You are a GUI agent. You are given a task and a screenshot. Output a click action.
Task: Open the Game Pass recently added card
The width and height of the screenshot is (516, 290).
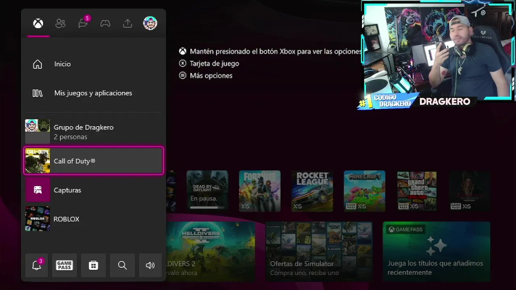(x=436, y=251)
